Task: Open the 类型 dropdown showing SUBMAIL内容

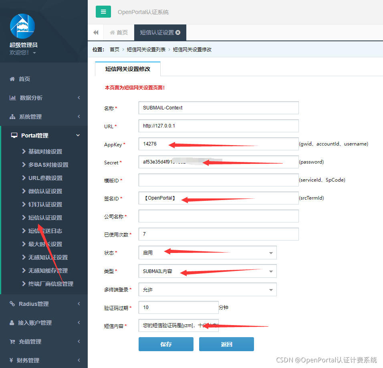Action: coord(208,271)
